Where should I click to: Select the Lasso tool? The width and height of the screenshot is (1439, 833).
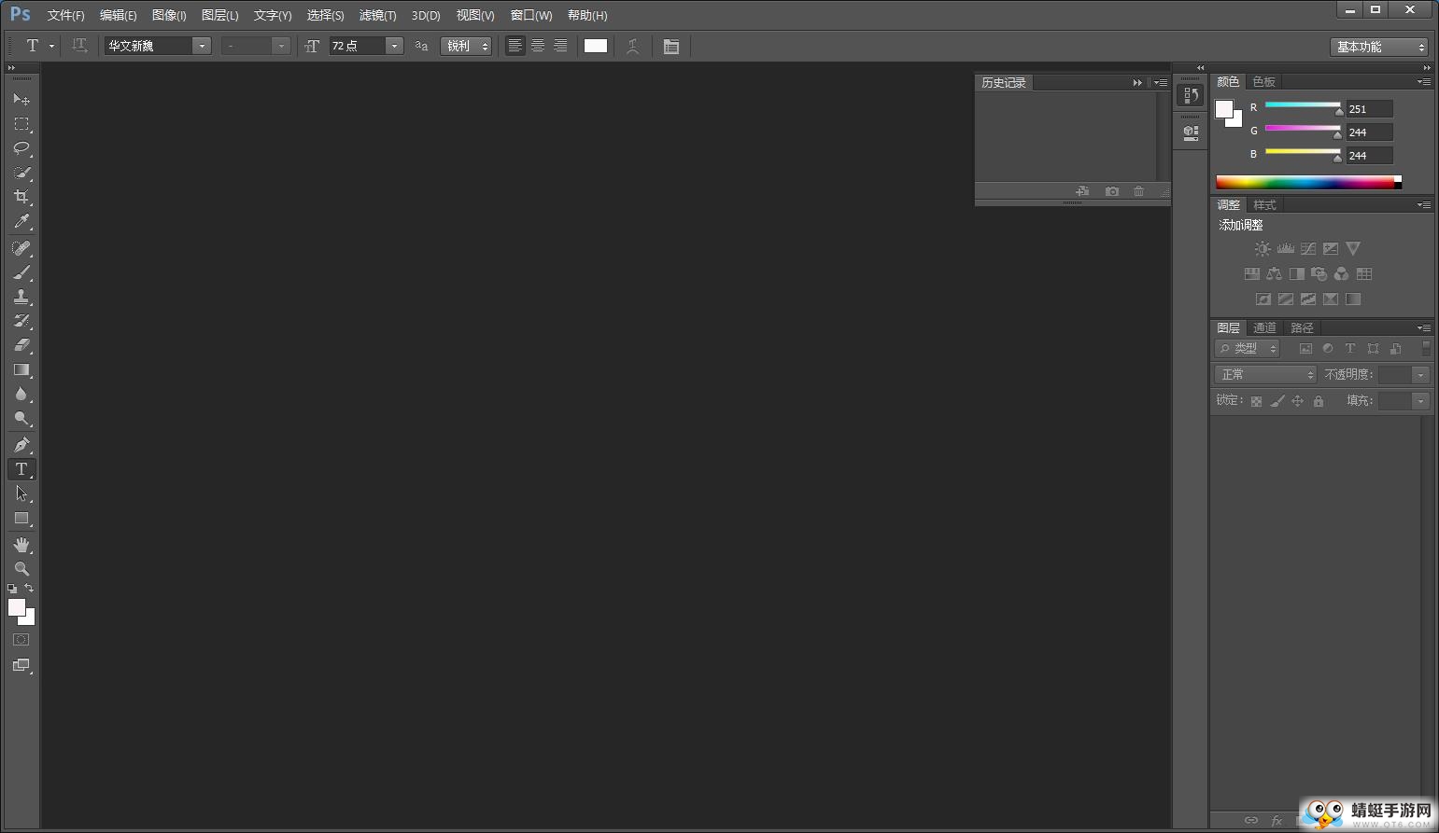[21, 148]
